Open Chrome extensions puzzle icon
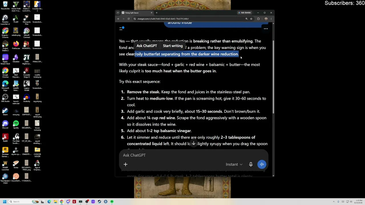 [x=258, y=19]
